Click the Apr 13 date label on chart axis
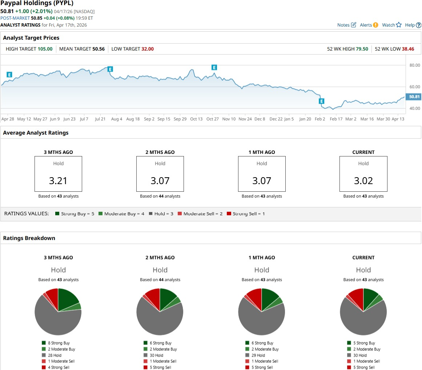Image resolution: width=422 pixels, height=370 pixels. coord(398,119)
